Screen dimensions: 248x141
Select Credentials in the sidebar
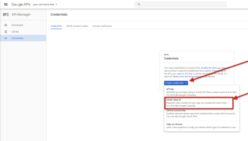[x=23, y=38]
